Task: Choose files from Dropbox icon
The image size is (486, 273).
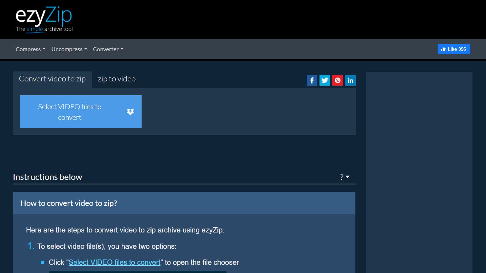Action: [131, 112]
